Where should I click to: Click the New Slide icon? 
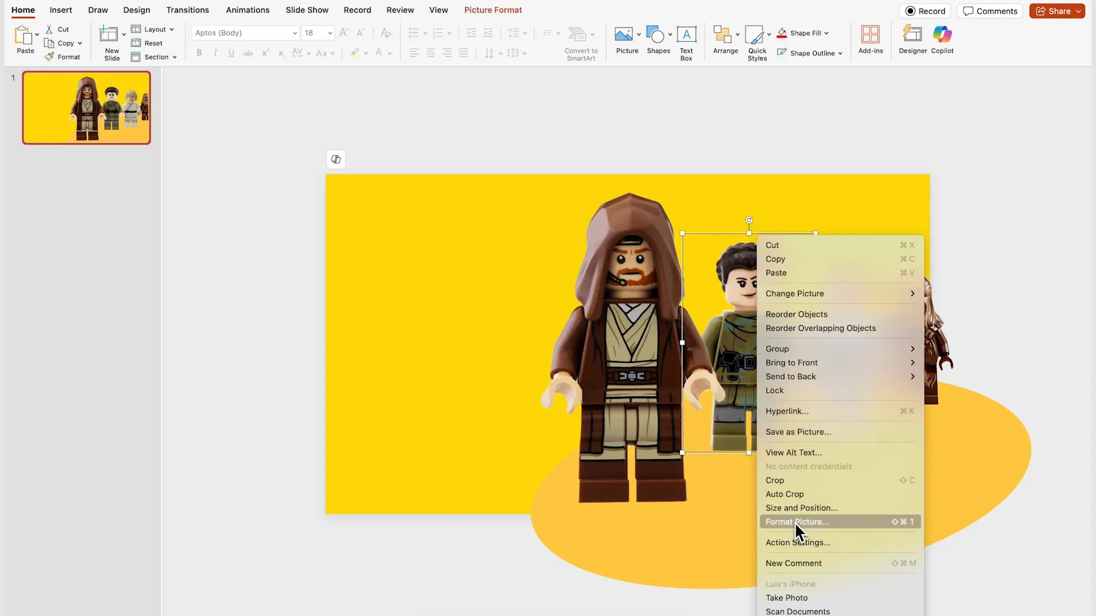coord(108,34)
